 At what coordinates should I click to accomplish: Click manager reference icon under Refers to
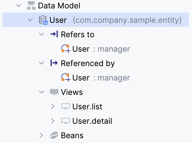pyautogui.click(x=65, y=49)
